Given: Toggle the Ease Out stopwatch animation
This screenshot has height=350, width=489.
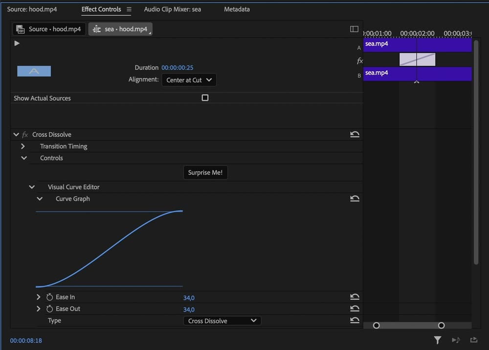Looking at the screenshot, I should 49,308.
